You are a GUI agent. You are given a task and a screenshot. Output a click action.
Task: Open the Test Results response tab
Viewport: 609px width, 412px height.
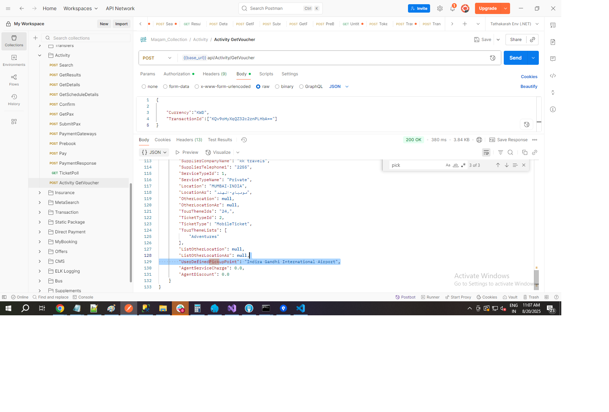(x=220, y=140)
